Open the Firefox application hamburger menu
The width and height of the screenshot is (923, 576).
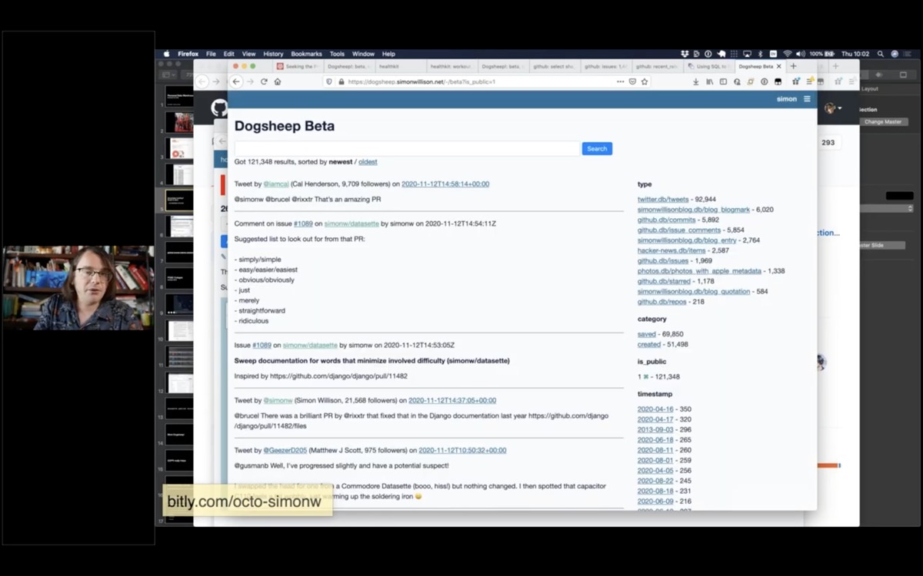809,81
